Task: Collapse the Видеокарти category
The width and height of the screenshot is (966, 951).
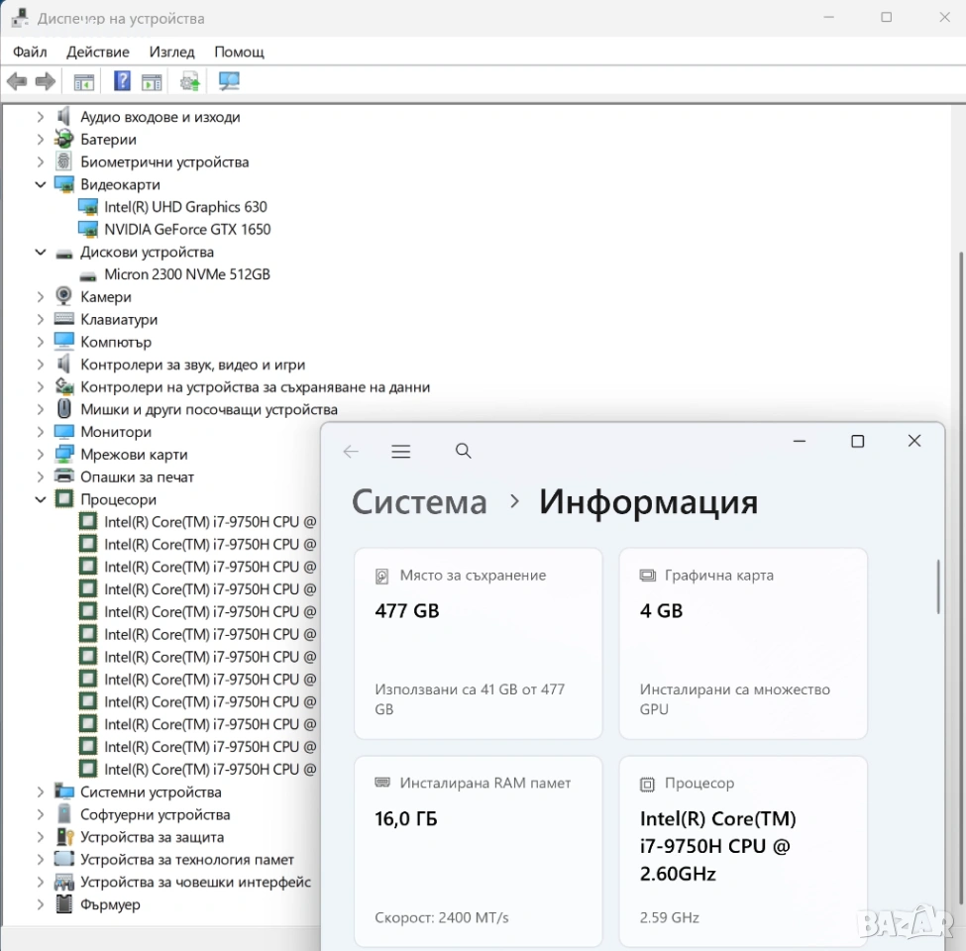Action: coord(41,184)
